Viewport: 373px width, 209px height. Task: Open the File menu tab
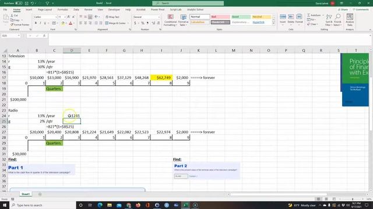(x=5, y=9)
